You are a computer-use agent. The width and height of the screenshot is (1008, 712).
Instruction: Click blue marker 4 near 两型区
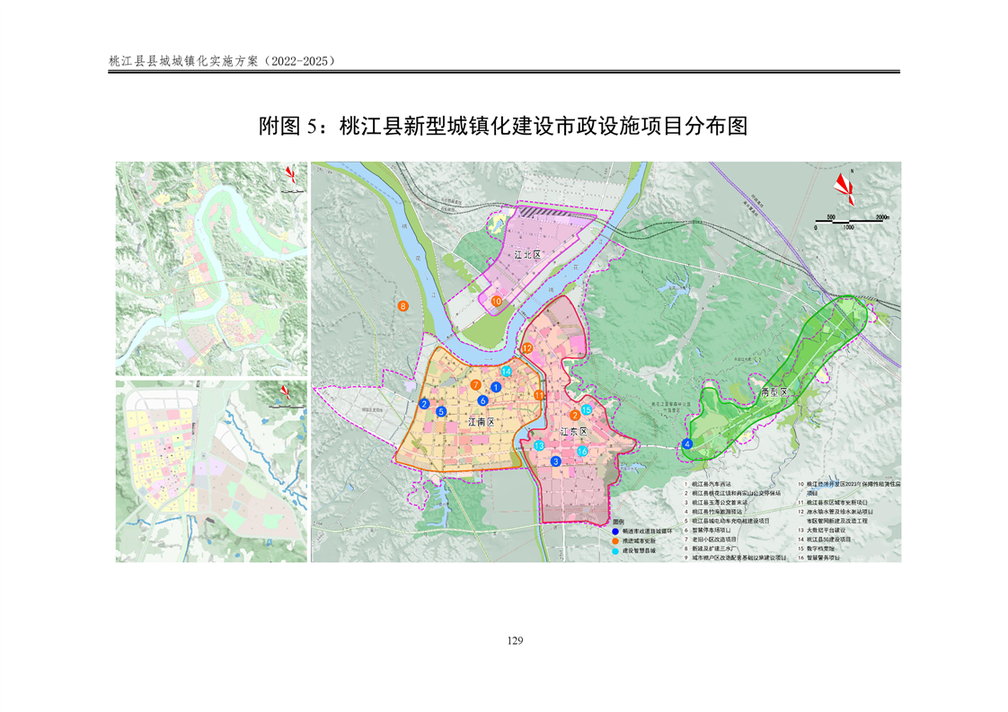(687, 444)
